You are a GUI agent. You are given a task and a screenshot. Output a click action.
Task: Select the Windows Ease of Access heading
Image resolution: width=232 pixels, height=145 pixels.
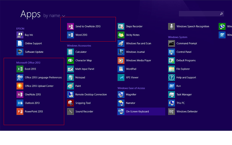131,88
